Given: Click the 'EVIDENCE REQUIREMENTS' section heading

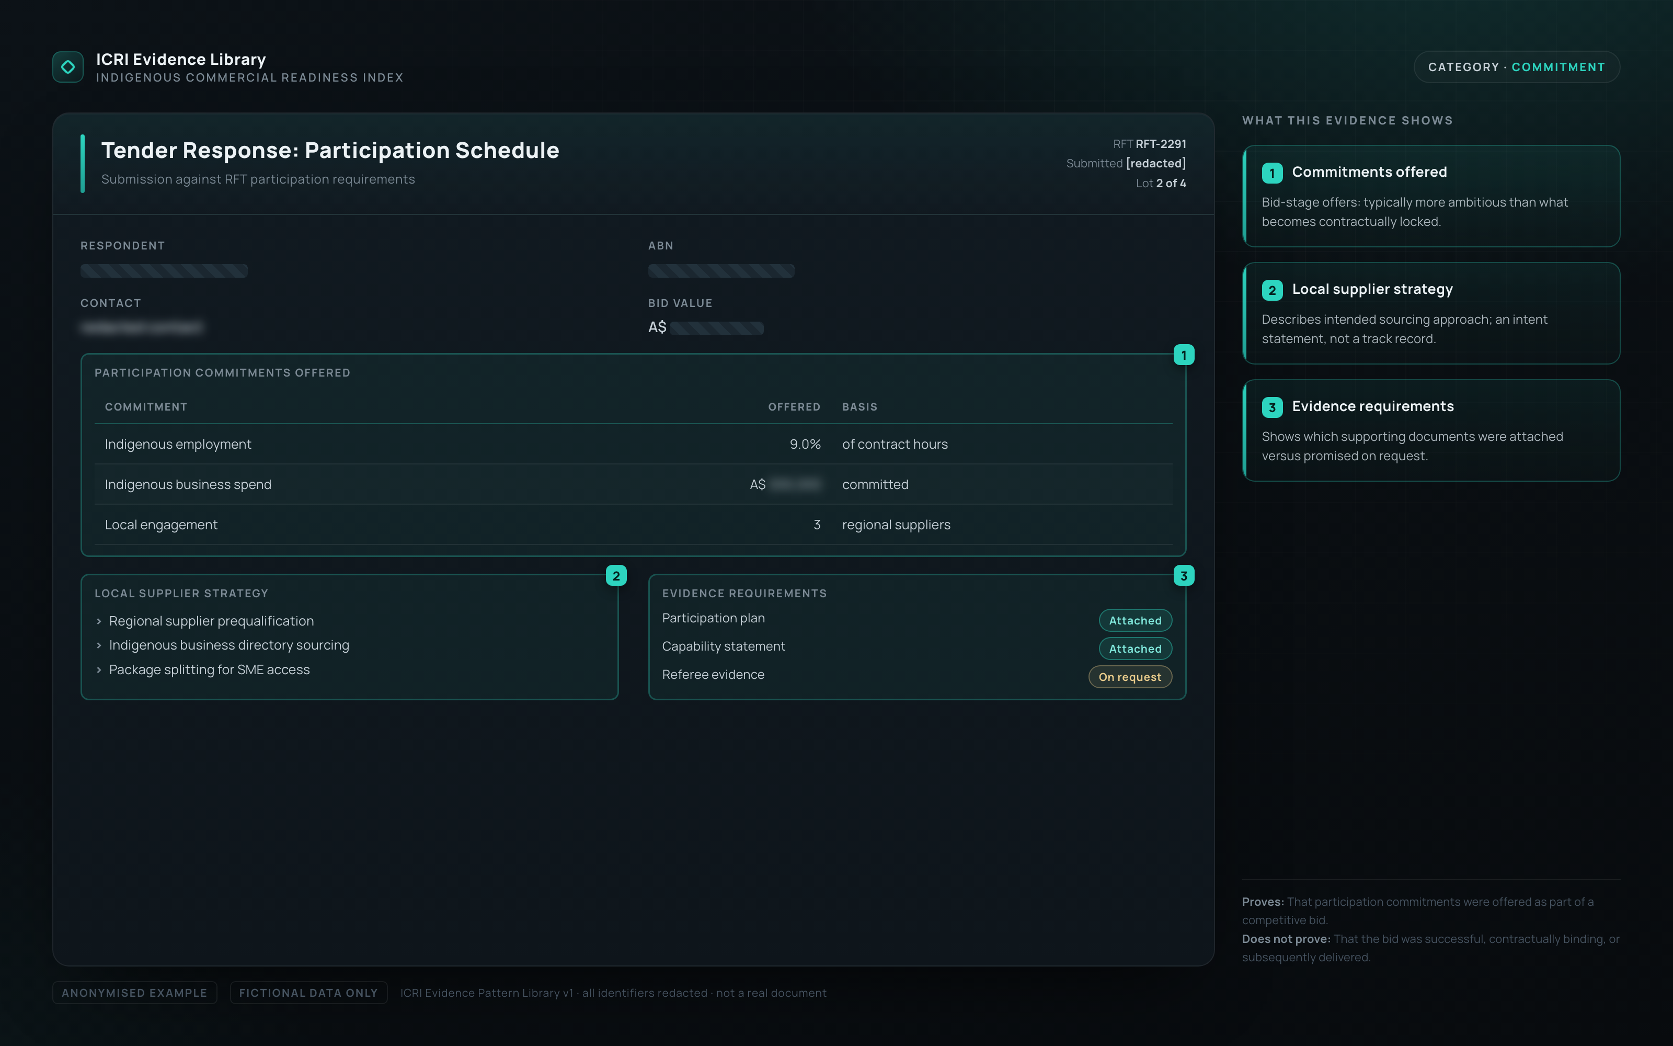Looking at the screenshot, I should pyautogui.click(x=744, y=594).
